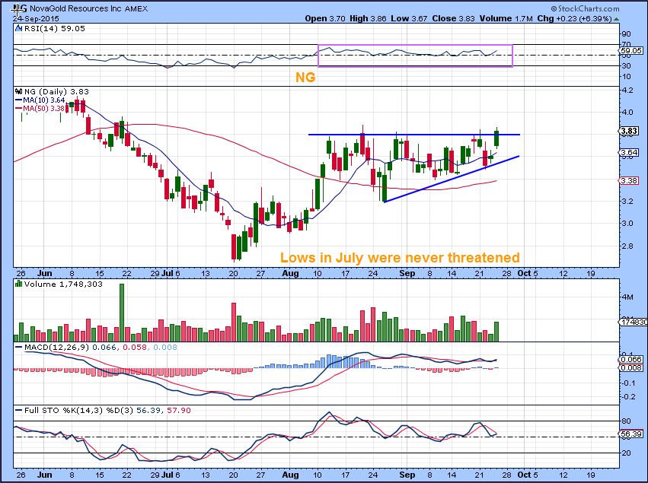
Task: Click the tall green volume spike bar near Jun 22
Action: (122, 313)
